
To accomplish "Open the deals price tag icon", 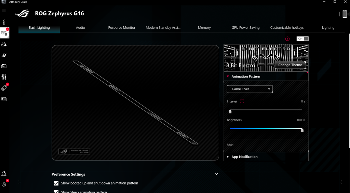I will pos(4,88).
